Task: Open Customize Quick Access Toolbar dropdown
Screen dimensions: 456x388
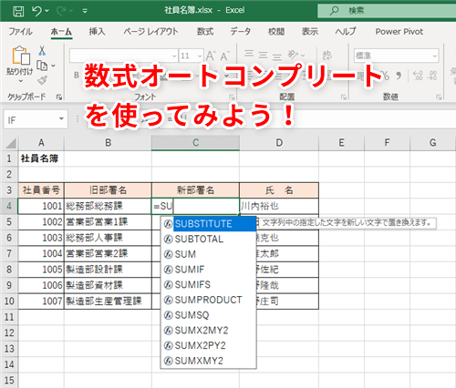Action: pos(85,11)
